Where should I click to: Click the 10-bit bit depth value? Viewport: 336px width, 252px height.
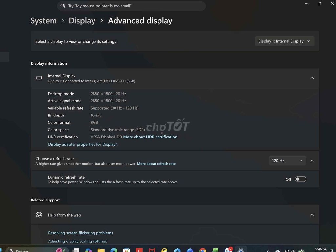(x=95, y=115)
